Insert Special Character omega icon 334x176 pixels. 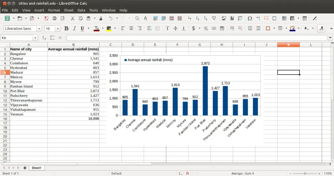[250, 19]
